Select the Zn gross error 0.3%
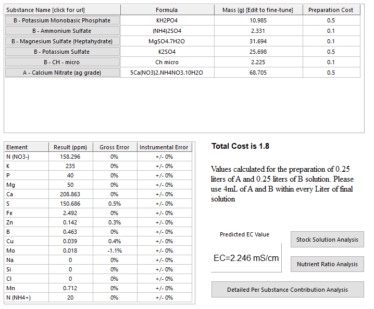 (x=115, y=222)
